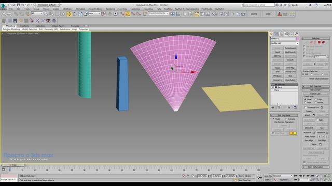Viewport: 332px width, 186px height.
Task: Select the None constraint radio button
Action: 305,99
